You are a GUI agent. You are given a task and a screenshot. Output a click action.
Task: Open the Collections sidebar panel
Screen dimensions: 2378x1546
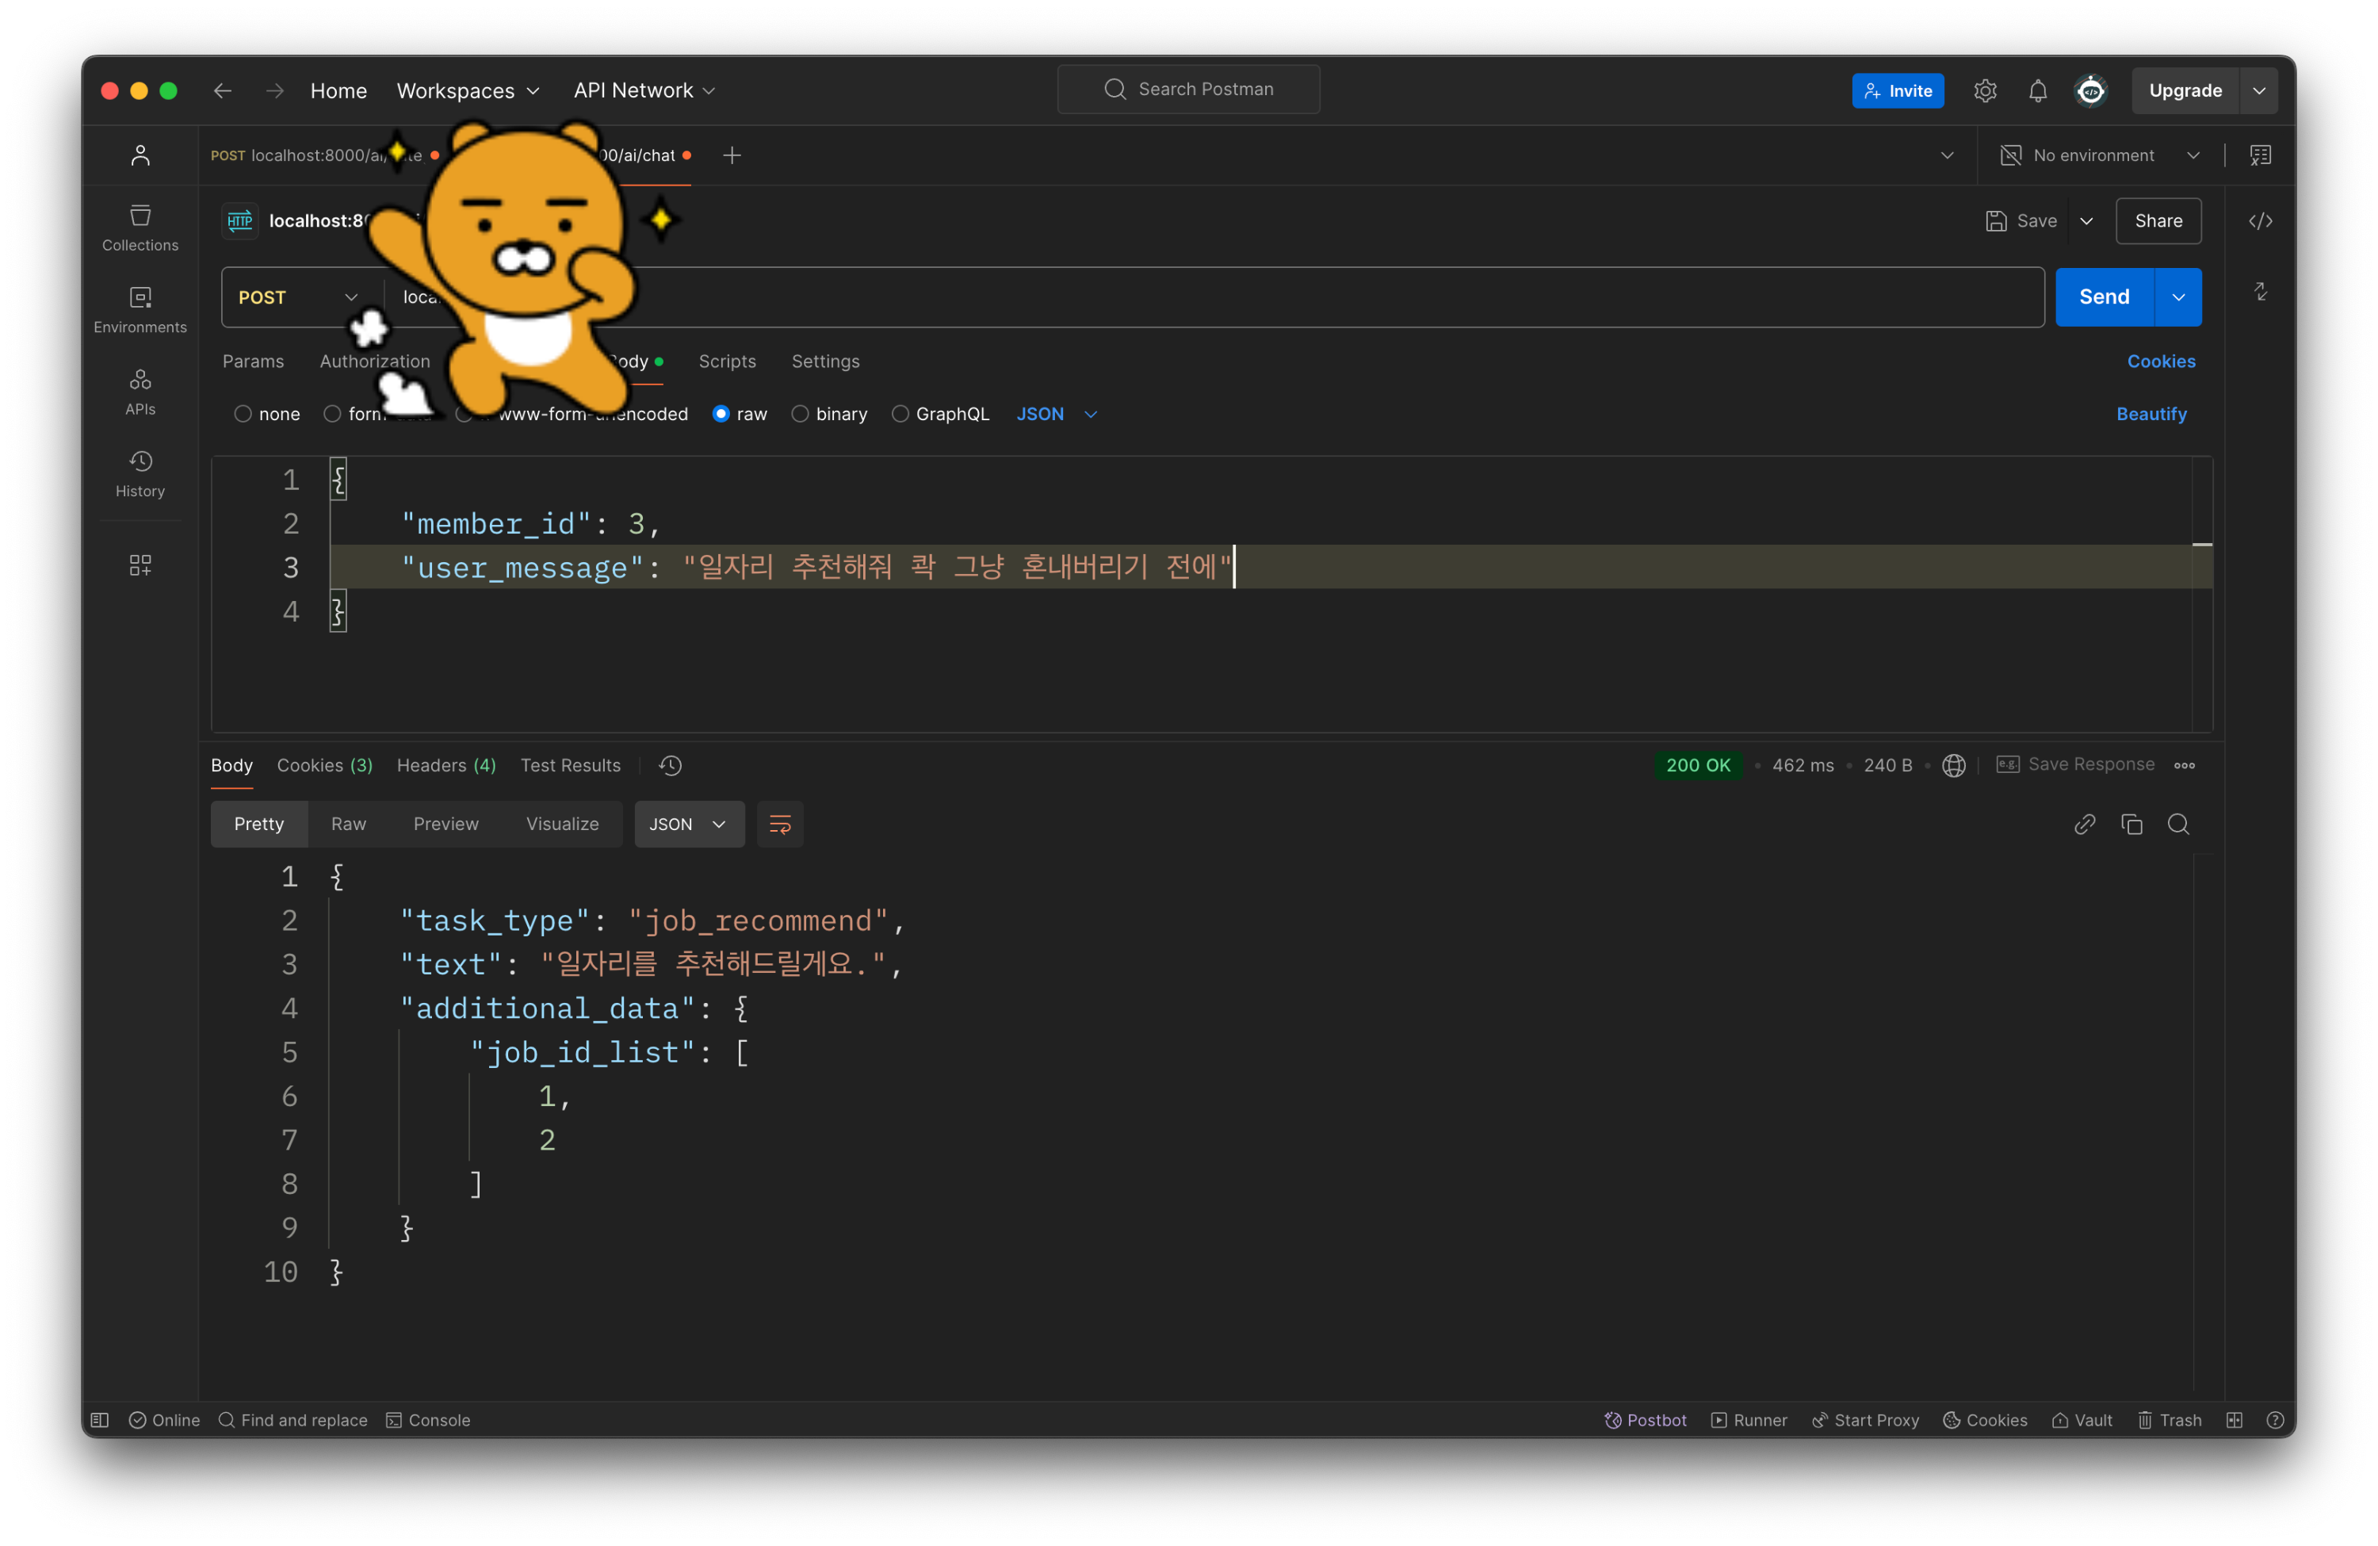[x=140, y=229]
